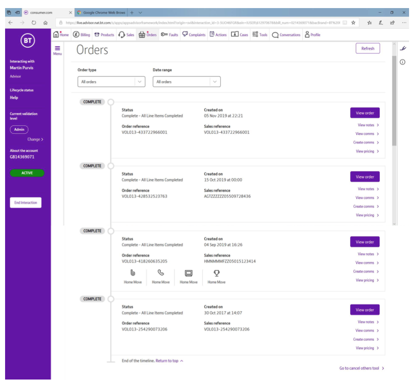Select the Orders basket tab
This screenshot has height=391, width=415.
148,35
